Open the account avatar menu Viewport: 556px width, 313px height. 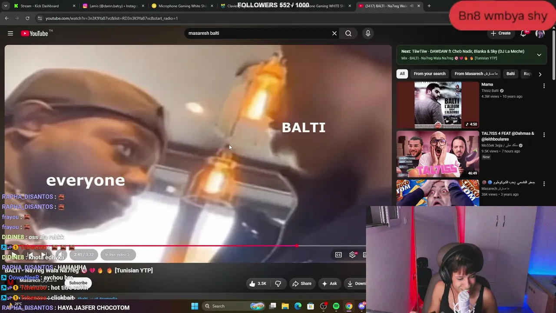(x=540, y=33)
